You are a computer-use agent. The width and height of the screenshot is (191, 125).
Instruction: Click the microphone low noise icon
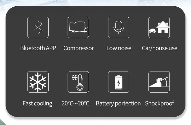pyautogui.click(x=119, y=27)
